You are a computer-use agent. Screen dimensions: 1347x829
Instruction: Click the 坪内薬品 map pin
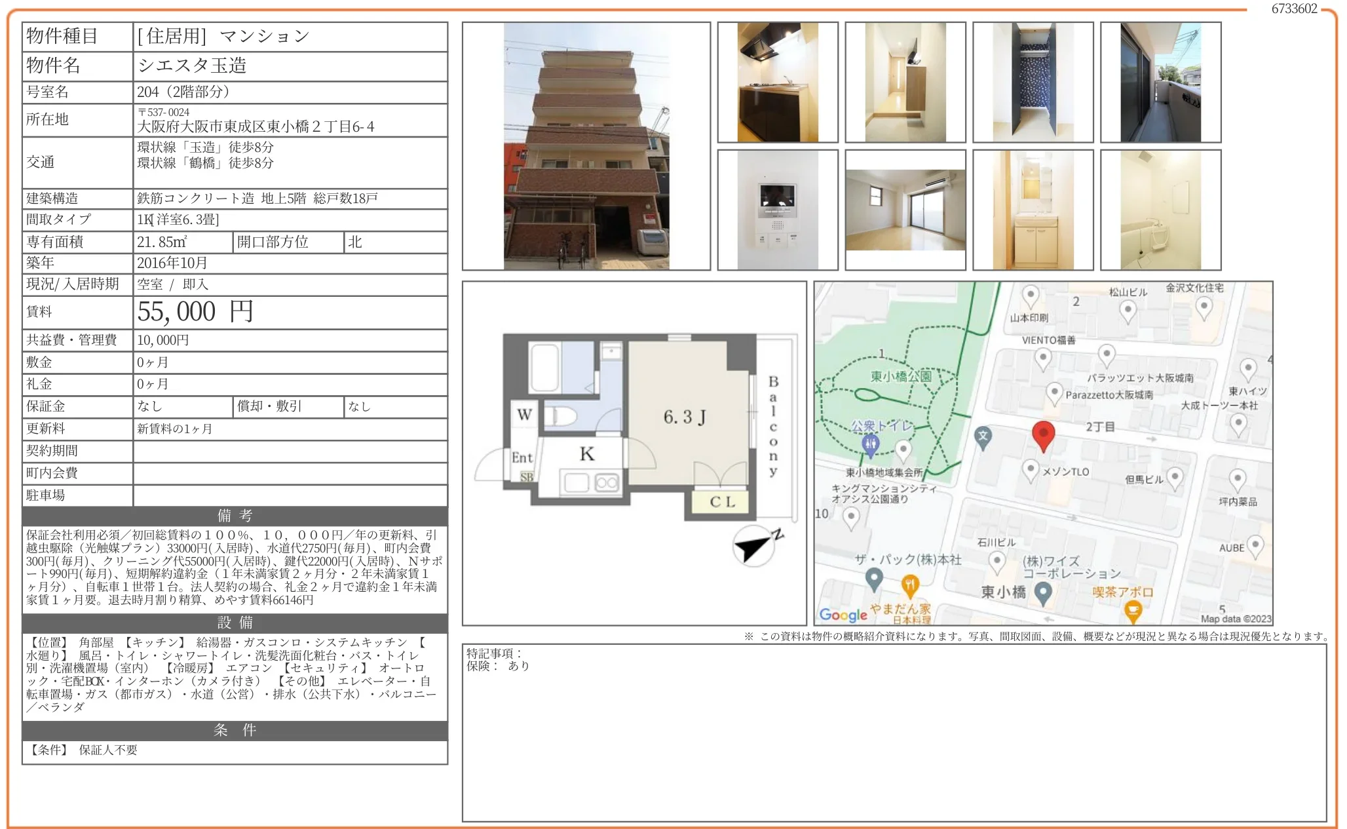click(x=1237, y=479)
